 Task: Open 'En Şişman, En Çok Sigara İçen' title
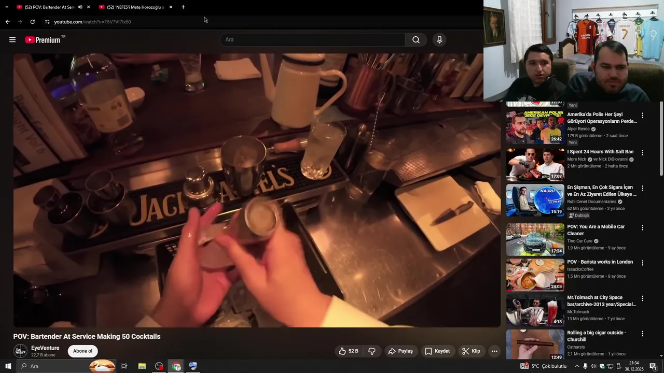coord(602,191)
